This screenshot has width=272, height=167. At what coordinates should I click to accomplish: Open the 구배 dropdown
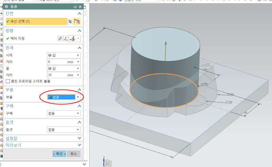tap(63, 113)
